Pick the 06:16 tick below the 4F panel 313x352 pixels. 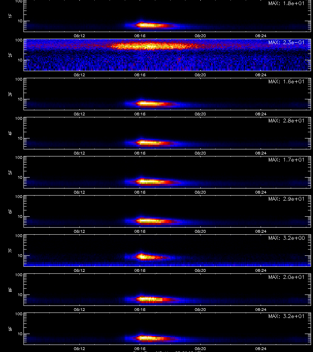click(140, 153)
